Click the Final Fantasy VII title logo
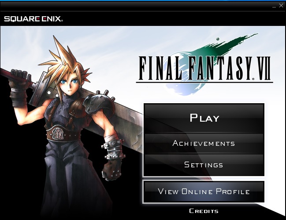Viewport: 286px width, 220px height. click(x=204, y=69)
